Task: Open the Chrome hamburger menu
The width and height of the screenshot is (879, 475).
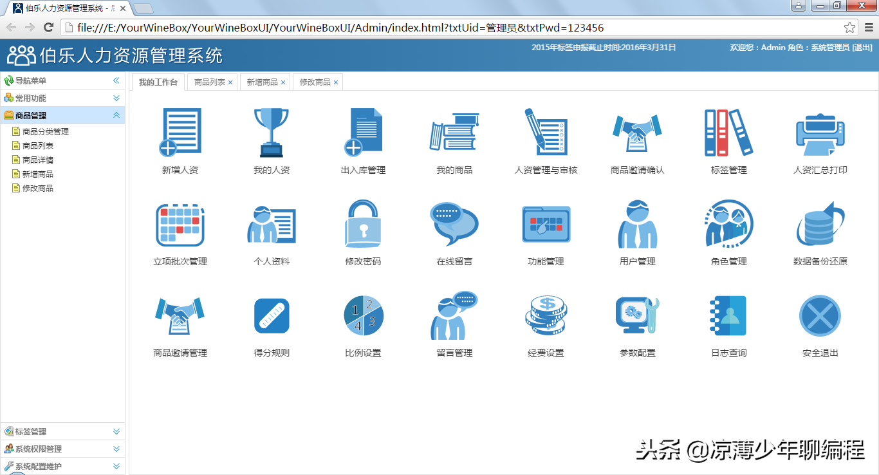Action: pos(869,28)
